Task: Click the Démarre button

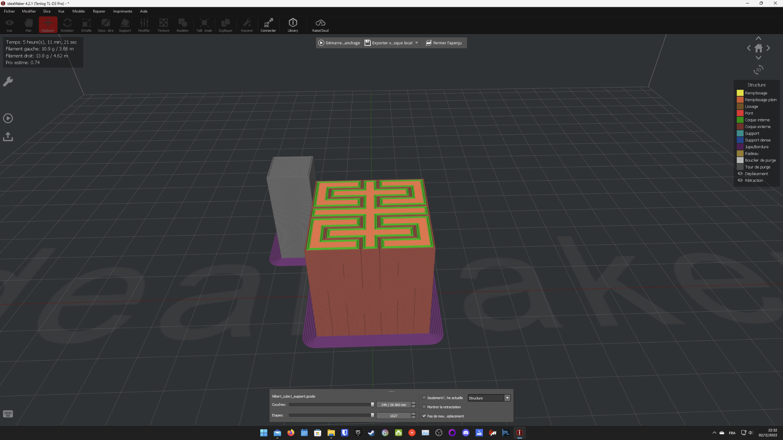Action: (339, 43)
